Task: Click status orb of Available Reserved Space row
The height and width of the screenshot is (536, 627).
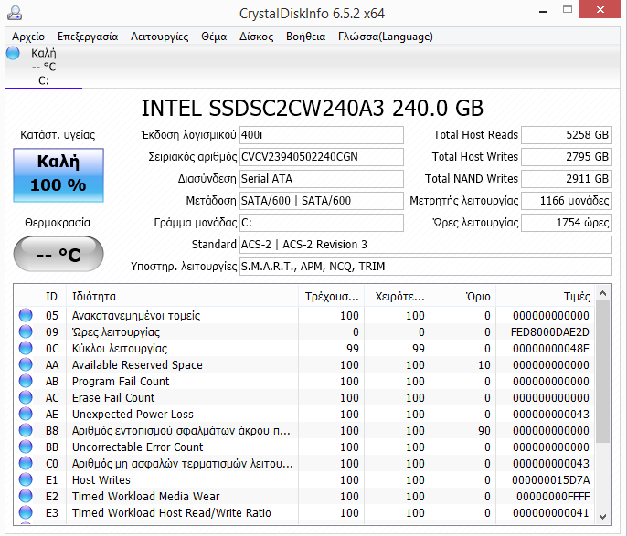Action: 26,364
